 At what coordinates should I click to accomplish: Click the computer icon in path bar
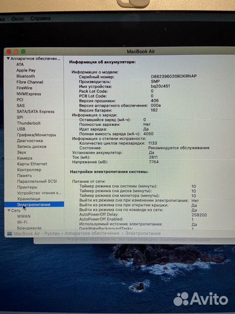coord(10,234)
